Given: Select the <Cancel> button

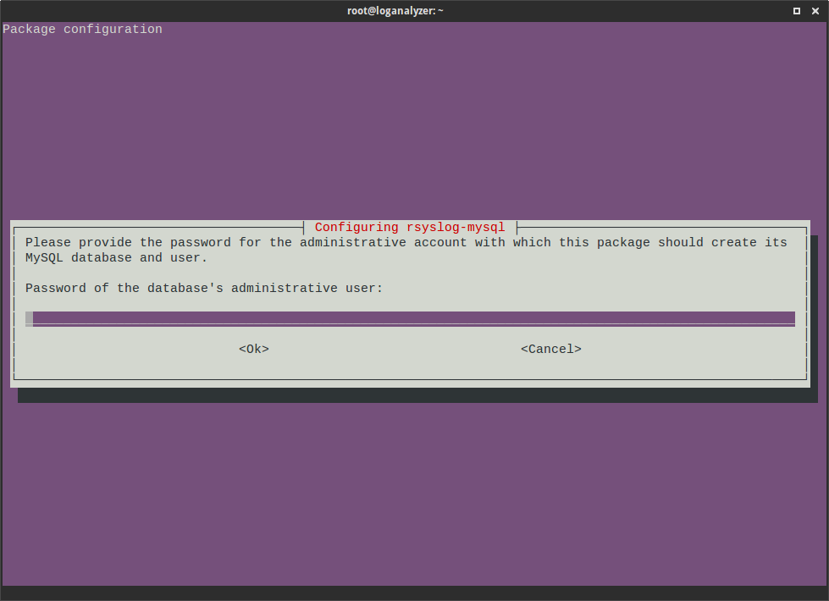Looking at the screenshot, I should pyautogui.click(x=551, y=349).
